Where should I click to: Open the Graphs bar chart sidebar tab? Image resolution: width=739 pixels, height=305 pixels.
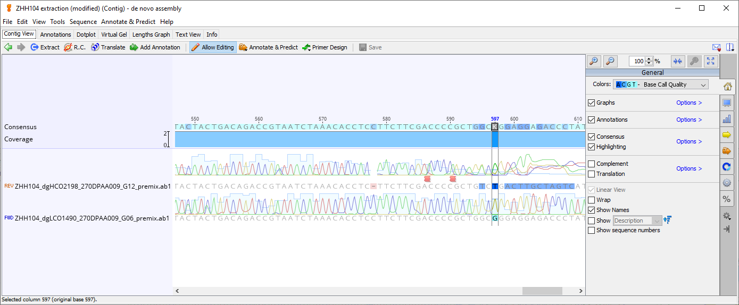coord(727,119)
